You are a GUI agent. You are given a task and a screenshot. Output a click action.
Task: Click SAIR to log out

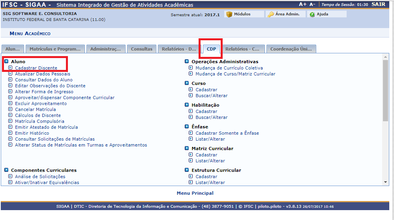tap(378, 4)
